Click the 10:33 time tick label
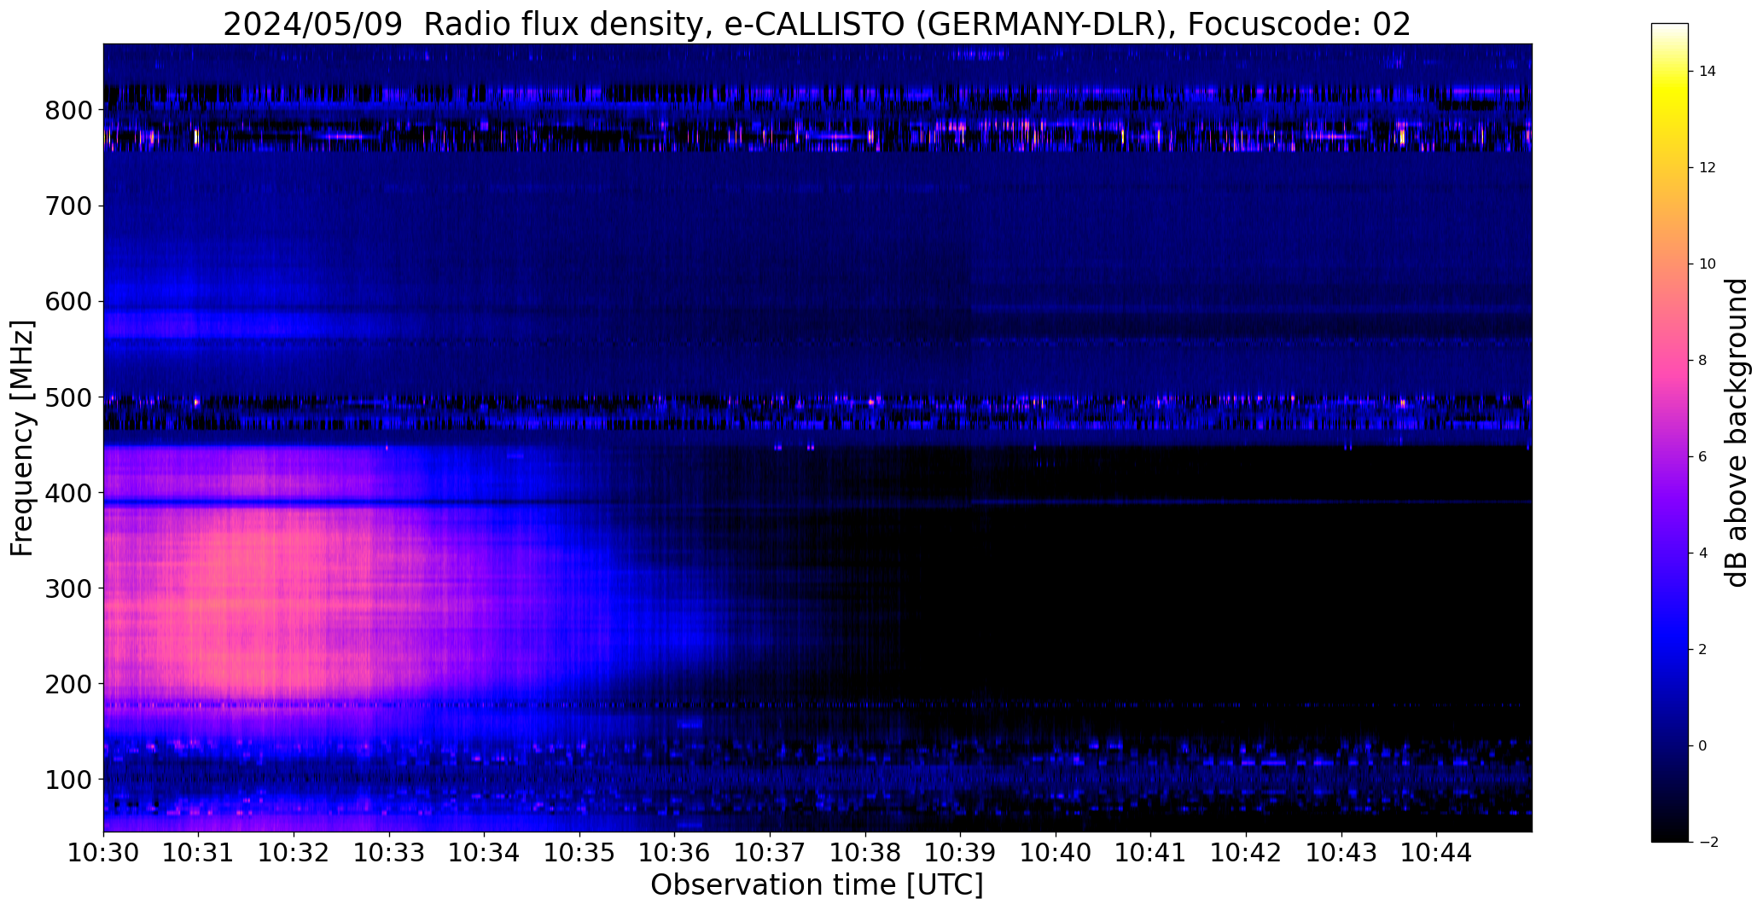Image resolution: width=1763 pixels, height=910 pixels. pyautogui.click(x=389, y=853)
